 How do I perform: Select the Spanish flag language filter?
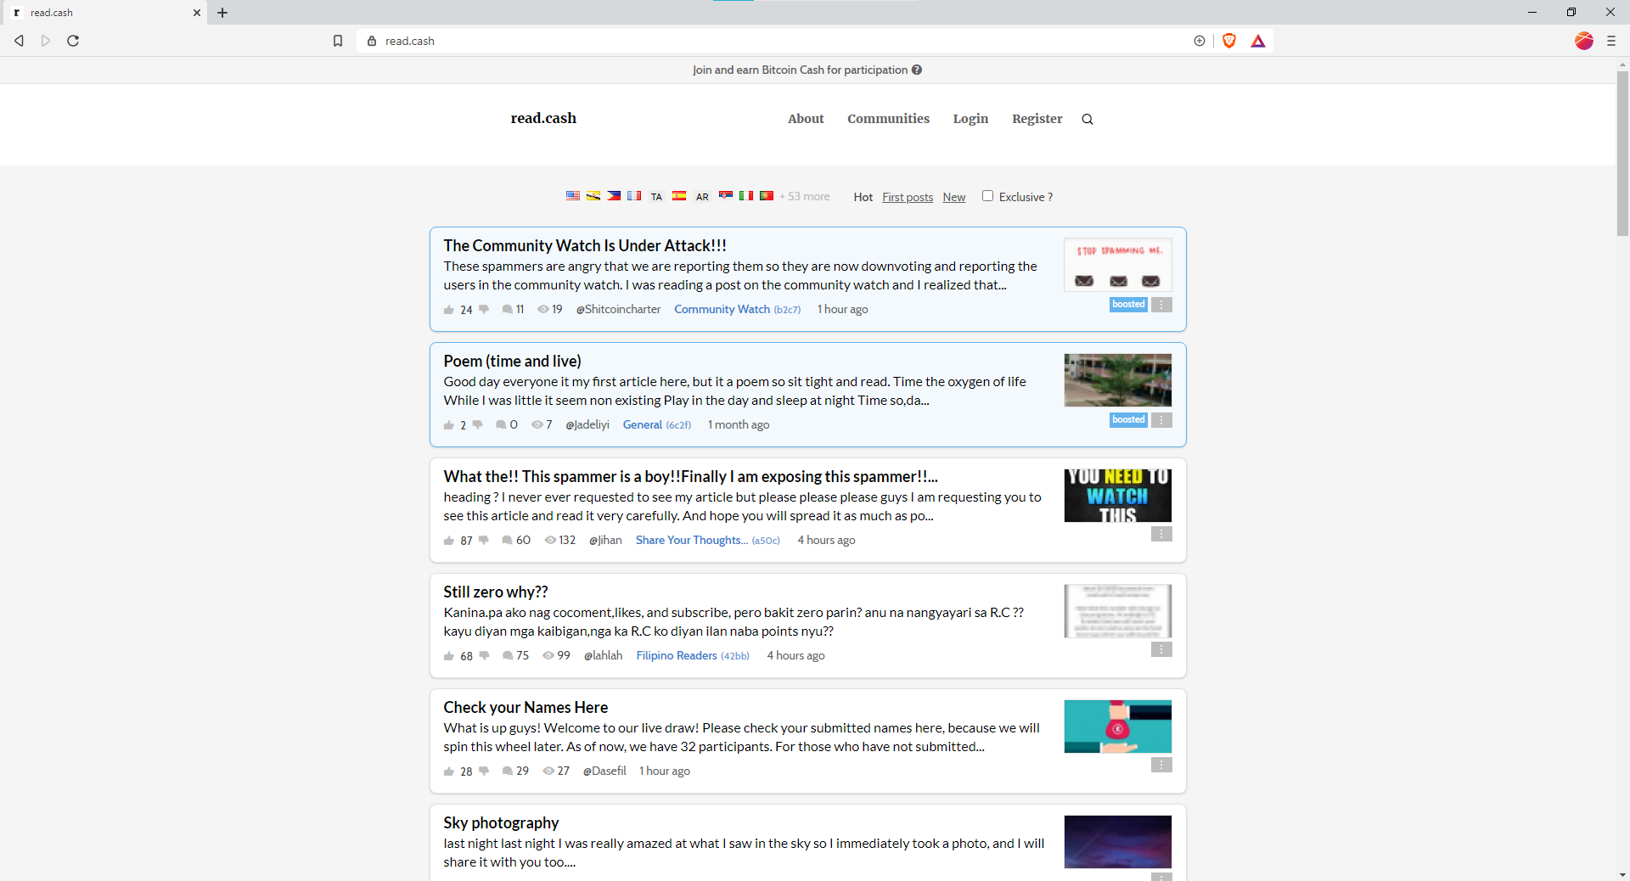tap(679, 196)
